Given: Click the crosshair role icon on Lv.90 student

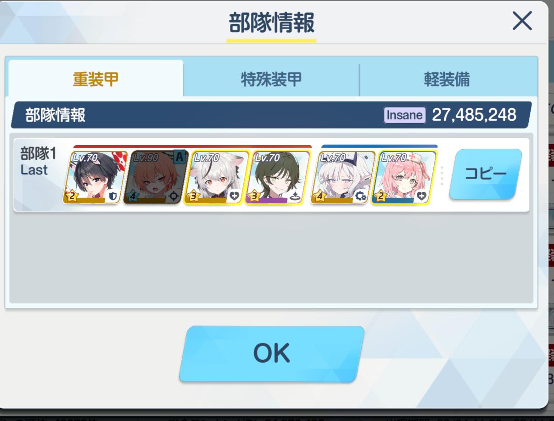Looking at the screenshot, I should (173, 196).
